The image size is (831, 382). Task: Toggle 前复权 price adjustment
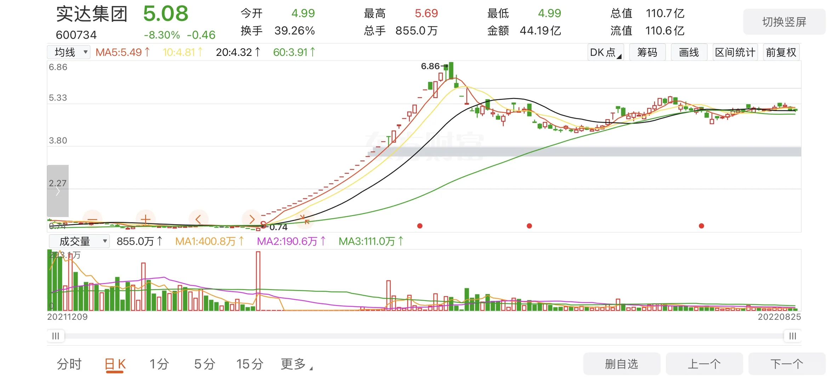coord(781,52)
